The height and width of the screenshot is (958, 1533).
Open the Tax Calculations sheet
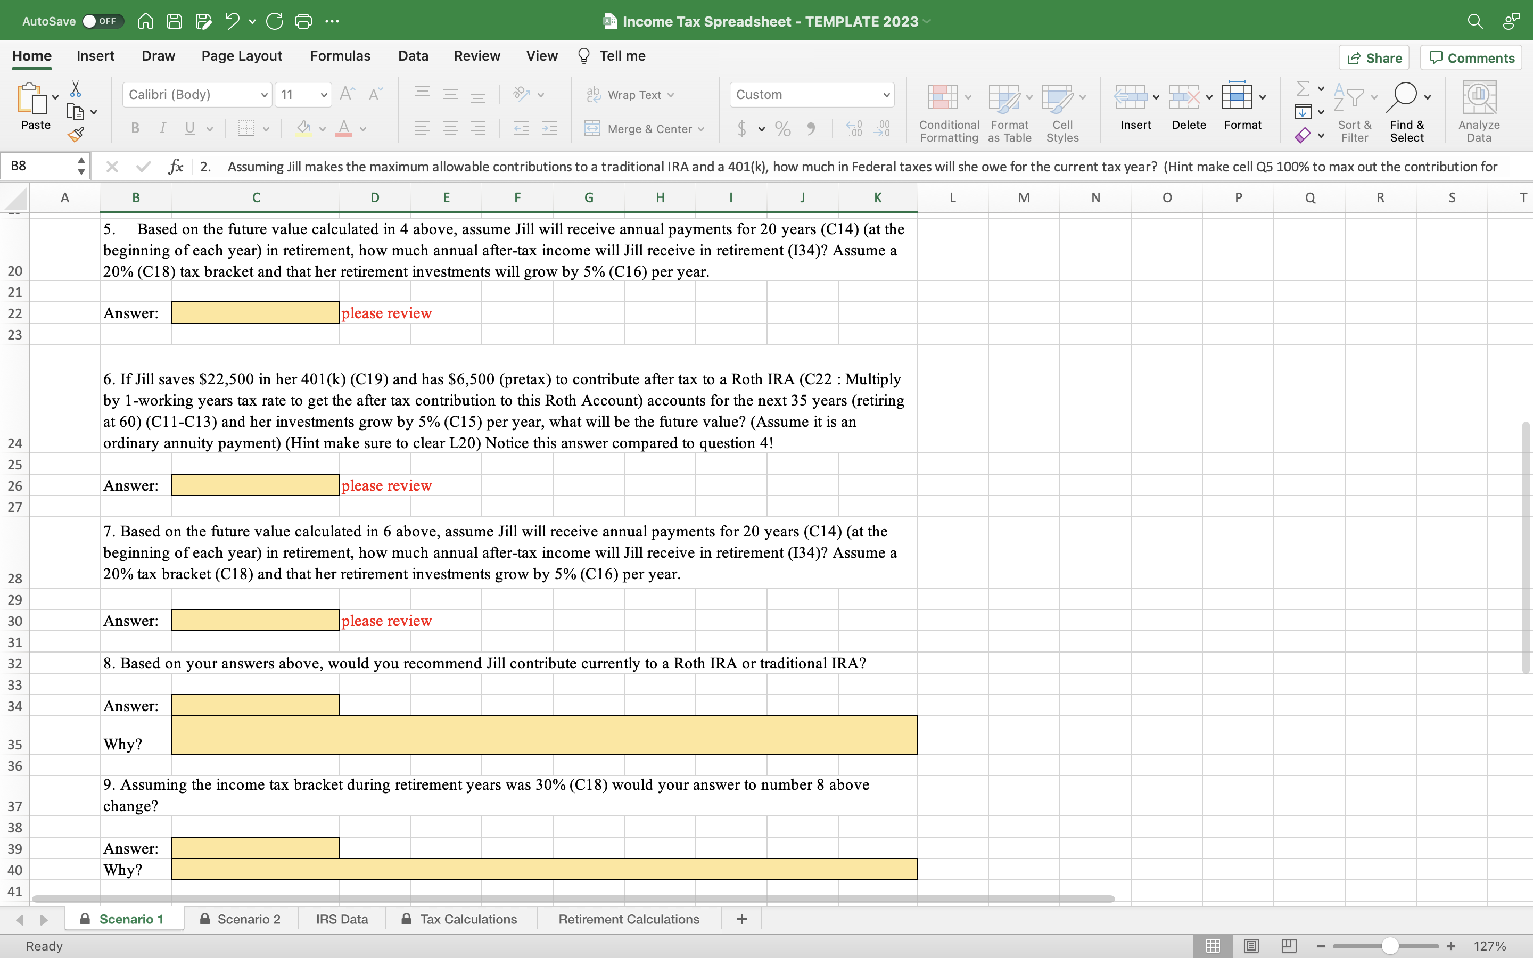coord(469,919)
